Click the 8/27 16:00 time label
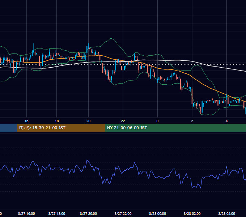The height and width of the screenshot is (217, 246). [26, 213]
